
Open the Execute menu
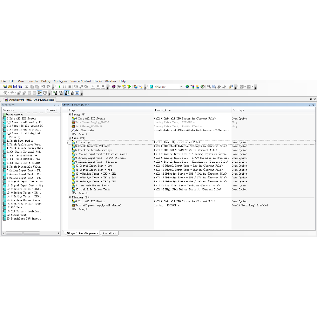(33, 81)
